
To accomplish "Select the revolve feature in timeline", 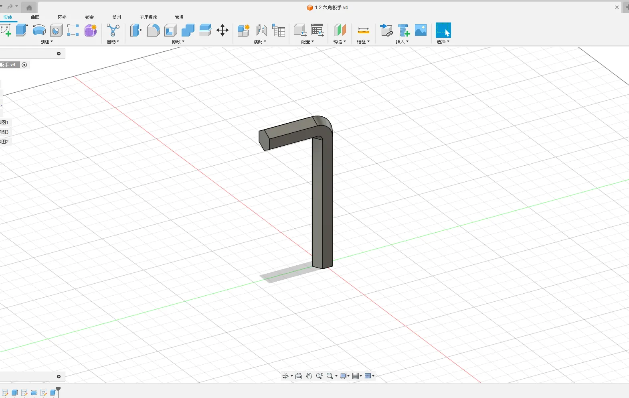I will pos(34,393).
